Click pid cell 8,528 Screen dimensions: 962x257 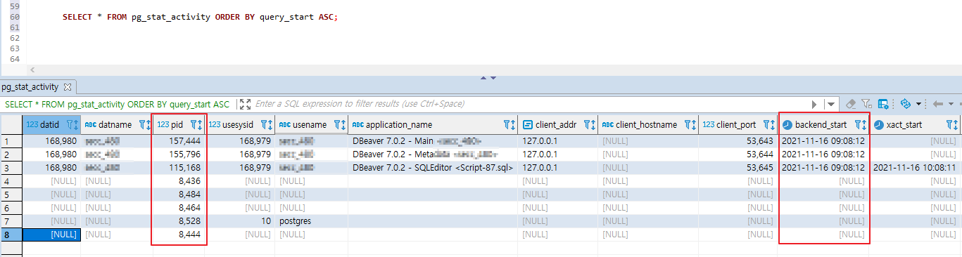(179, 221)
